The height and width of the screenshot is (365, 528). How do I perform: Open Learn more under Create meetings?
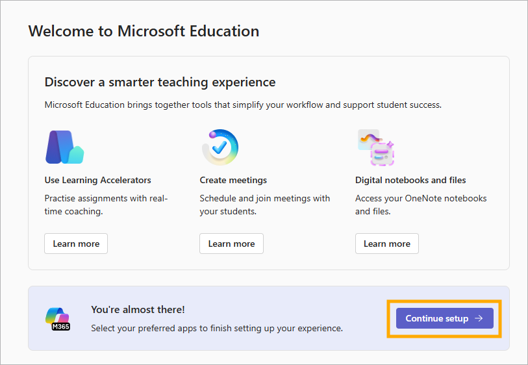(x=231, y=244)
